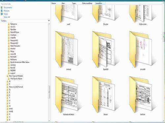
Task: Open North American F86A Sabre folder
Action: (x=20, y=62)
